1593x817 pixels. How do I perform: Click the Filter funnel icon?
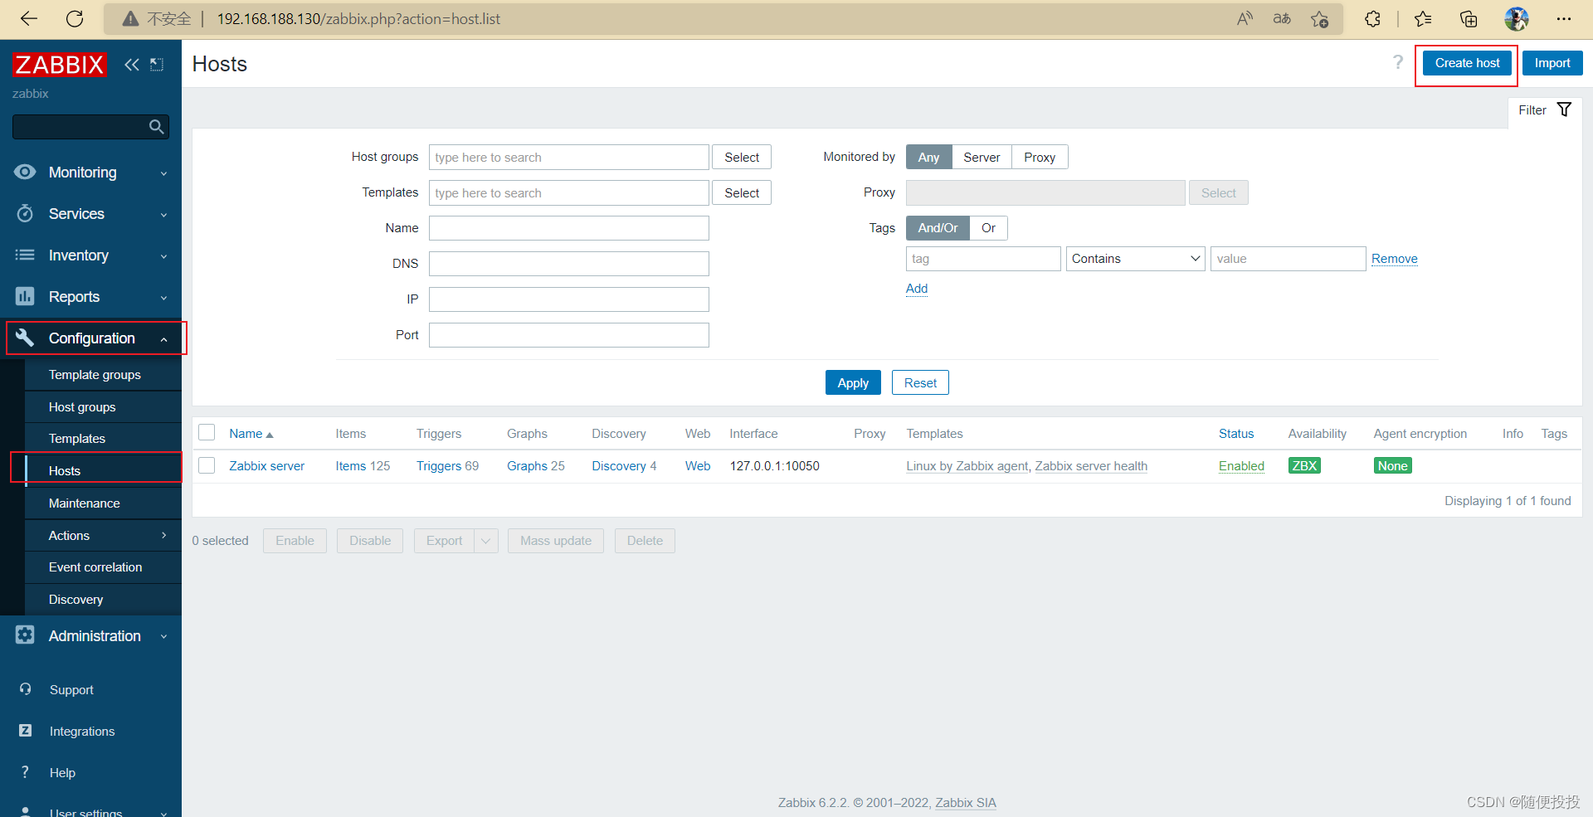pos(1564,109)
